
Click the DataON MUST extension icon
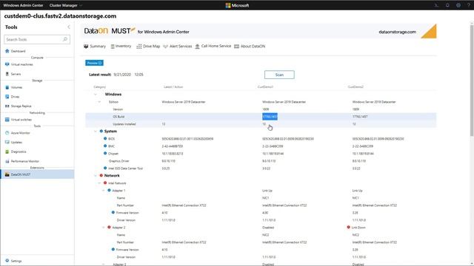pyautogui.click(x=7, y=174)
